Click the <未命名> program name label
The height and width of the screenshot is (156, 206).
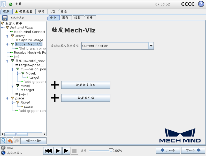pos(17,18)
